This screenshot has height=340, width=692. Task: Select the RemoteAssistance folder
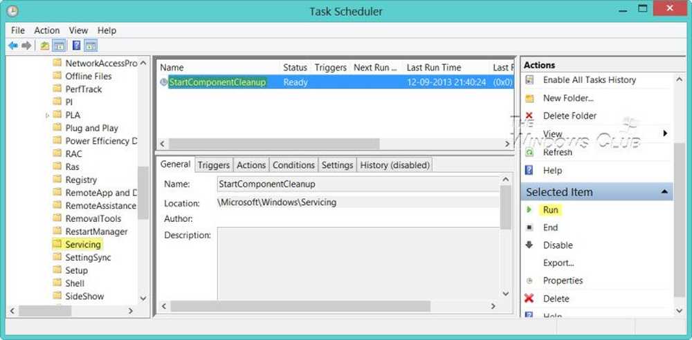point(100,205)
